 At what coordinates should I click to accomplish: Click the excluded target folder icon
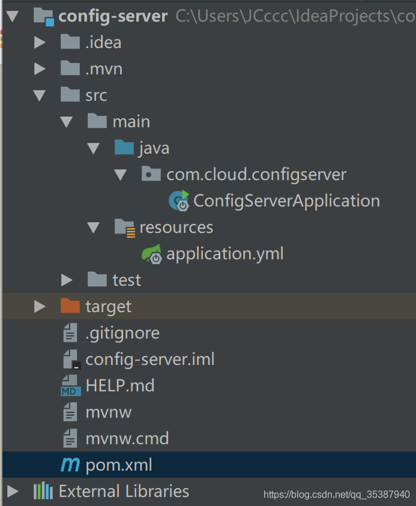(x=69, y=306)
